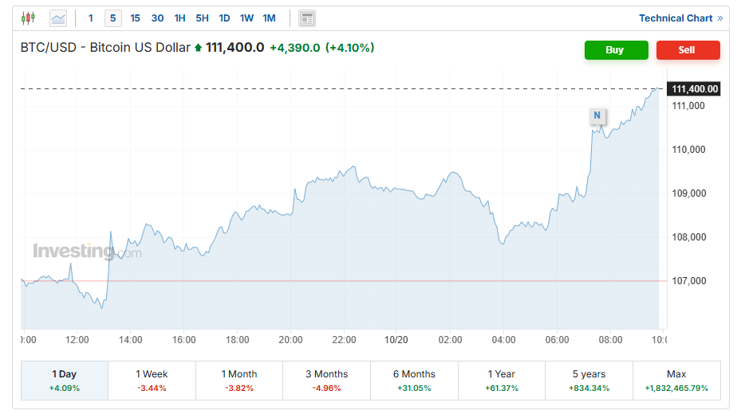Choose the 15 minute interval
The height and width of the screenshot is (418, 741).
pyautogui.click(x=135, y=18)
